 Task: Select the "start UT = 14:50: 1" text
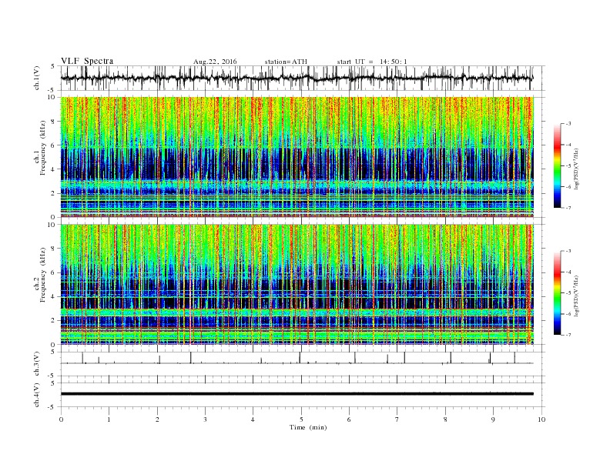click(372, 62)
